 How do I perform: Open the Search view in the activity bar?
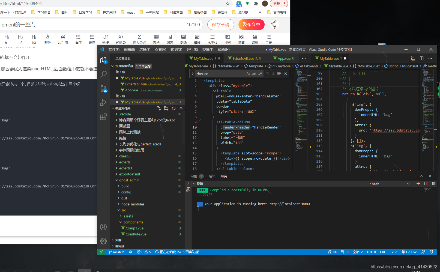(x=103, y=74)
